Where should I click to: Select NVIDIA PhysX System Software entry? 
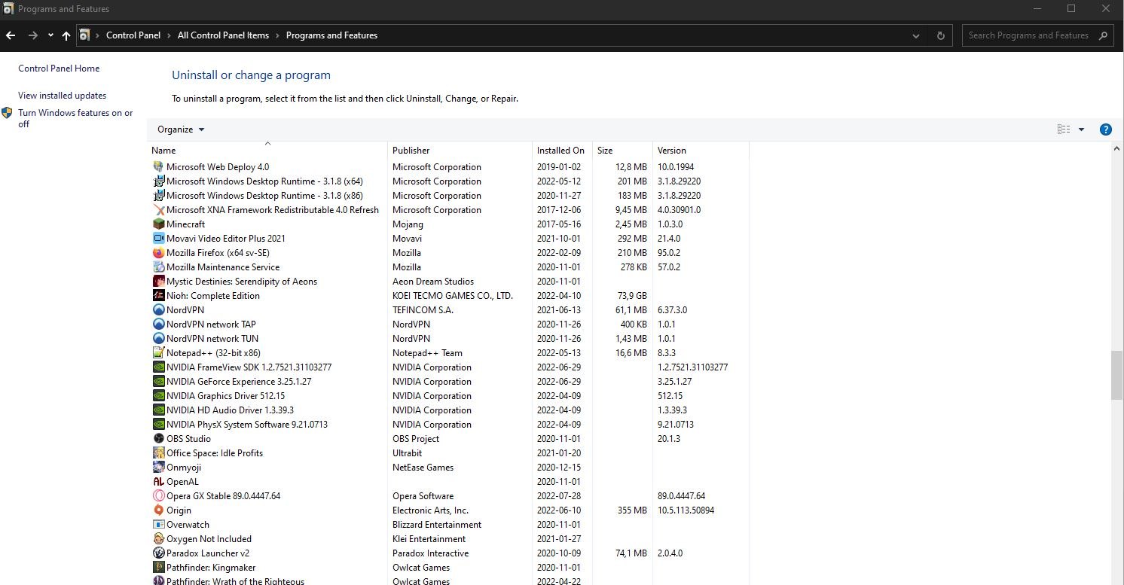click(450, 425)
